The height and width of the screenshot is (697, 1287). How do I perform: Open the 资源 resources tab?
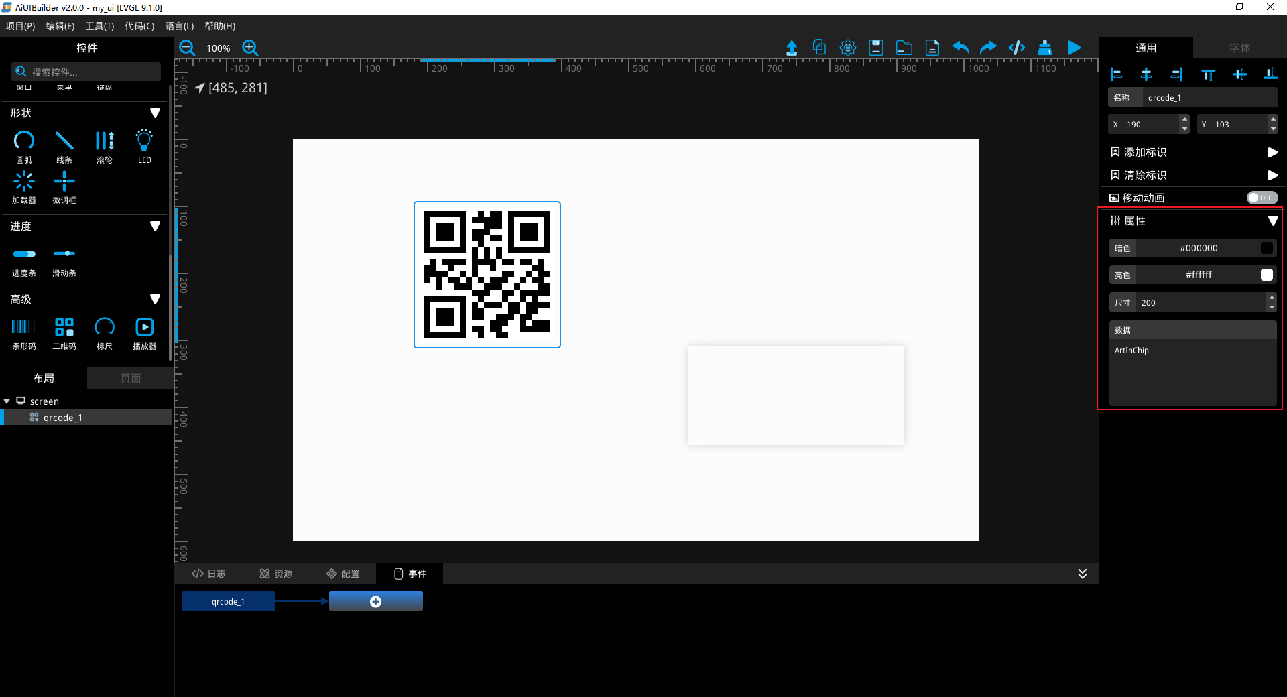(x=276, y=574)
